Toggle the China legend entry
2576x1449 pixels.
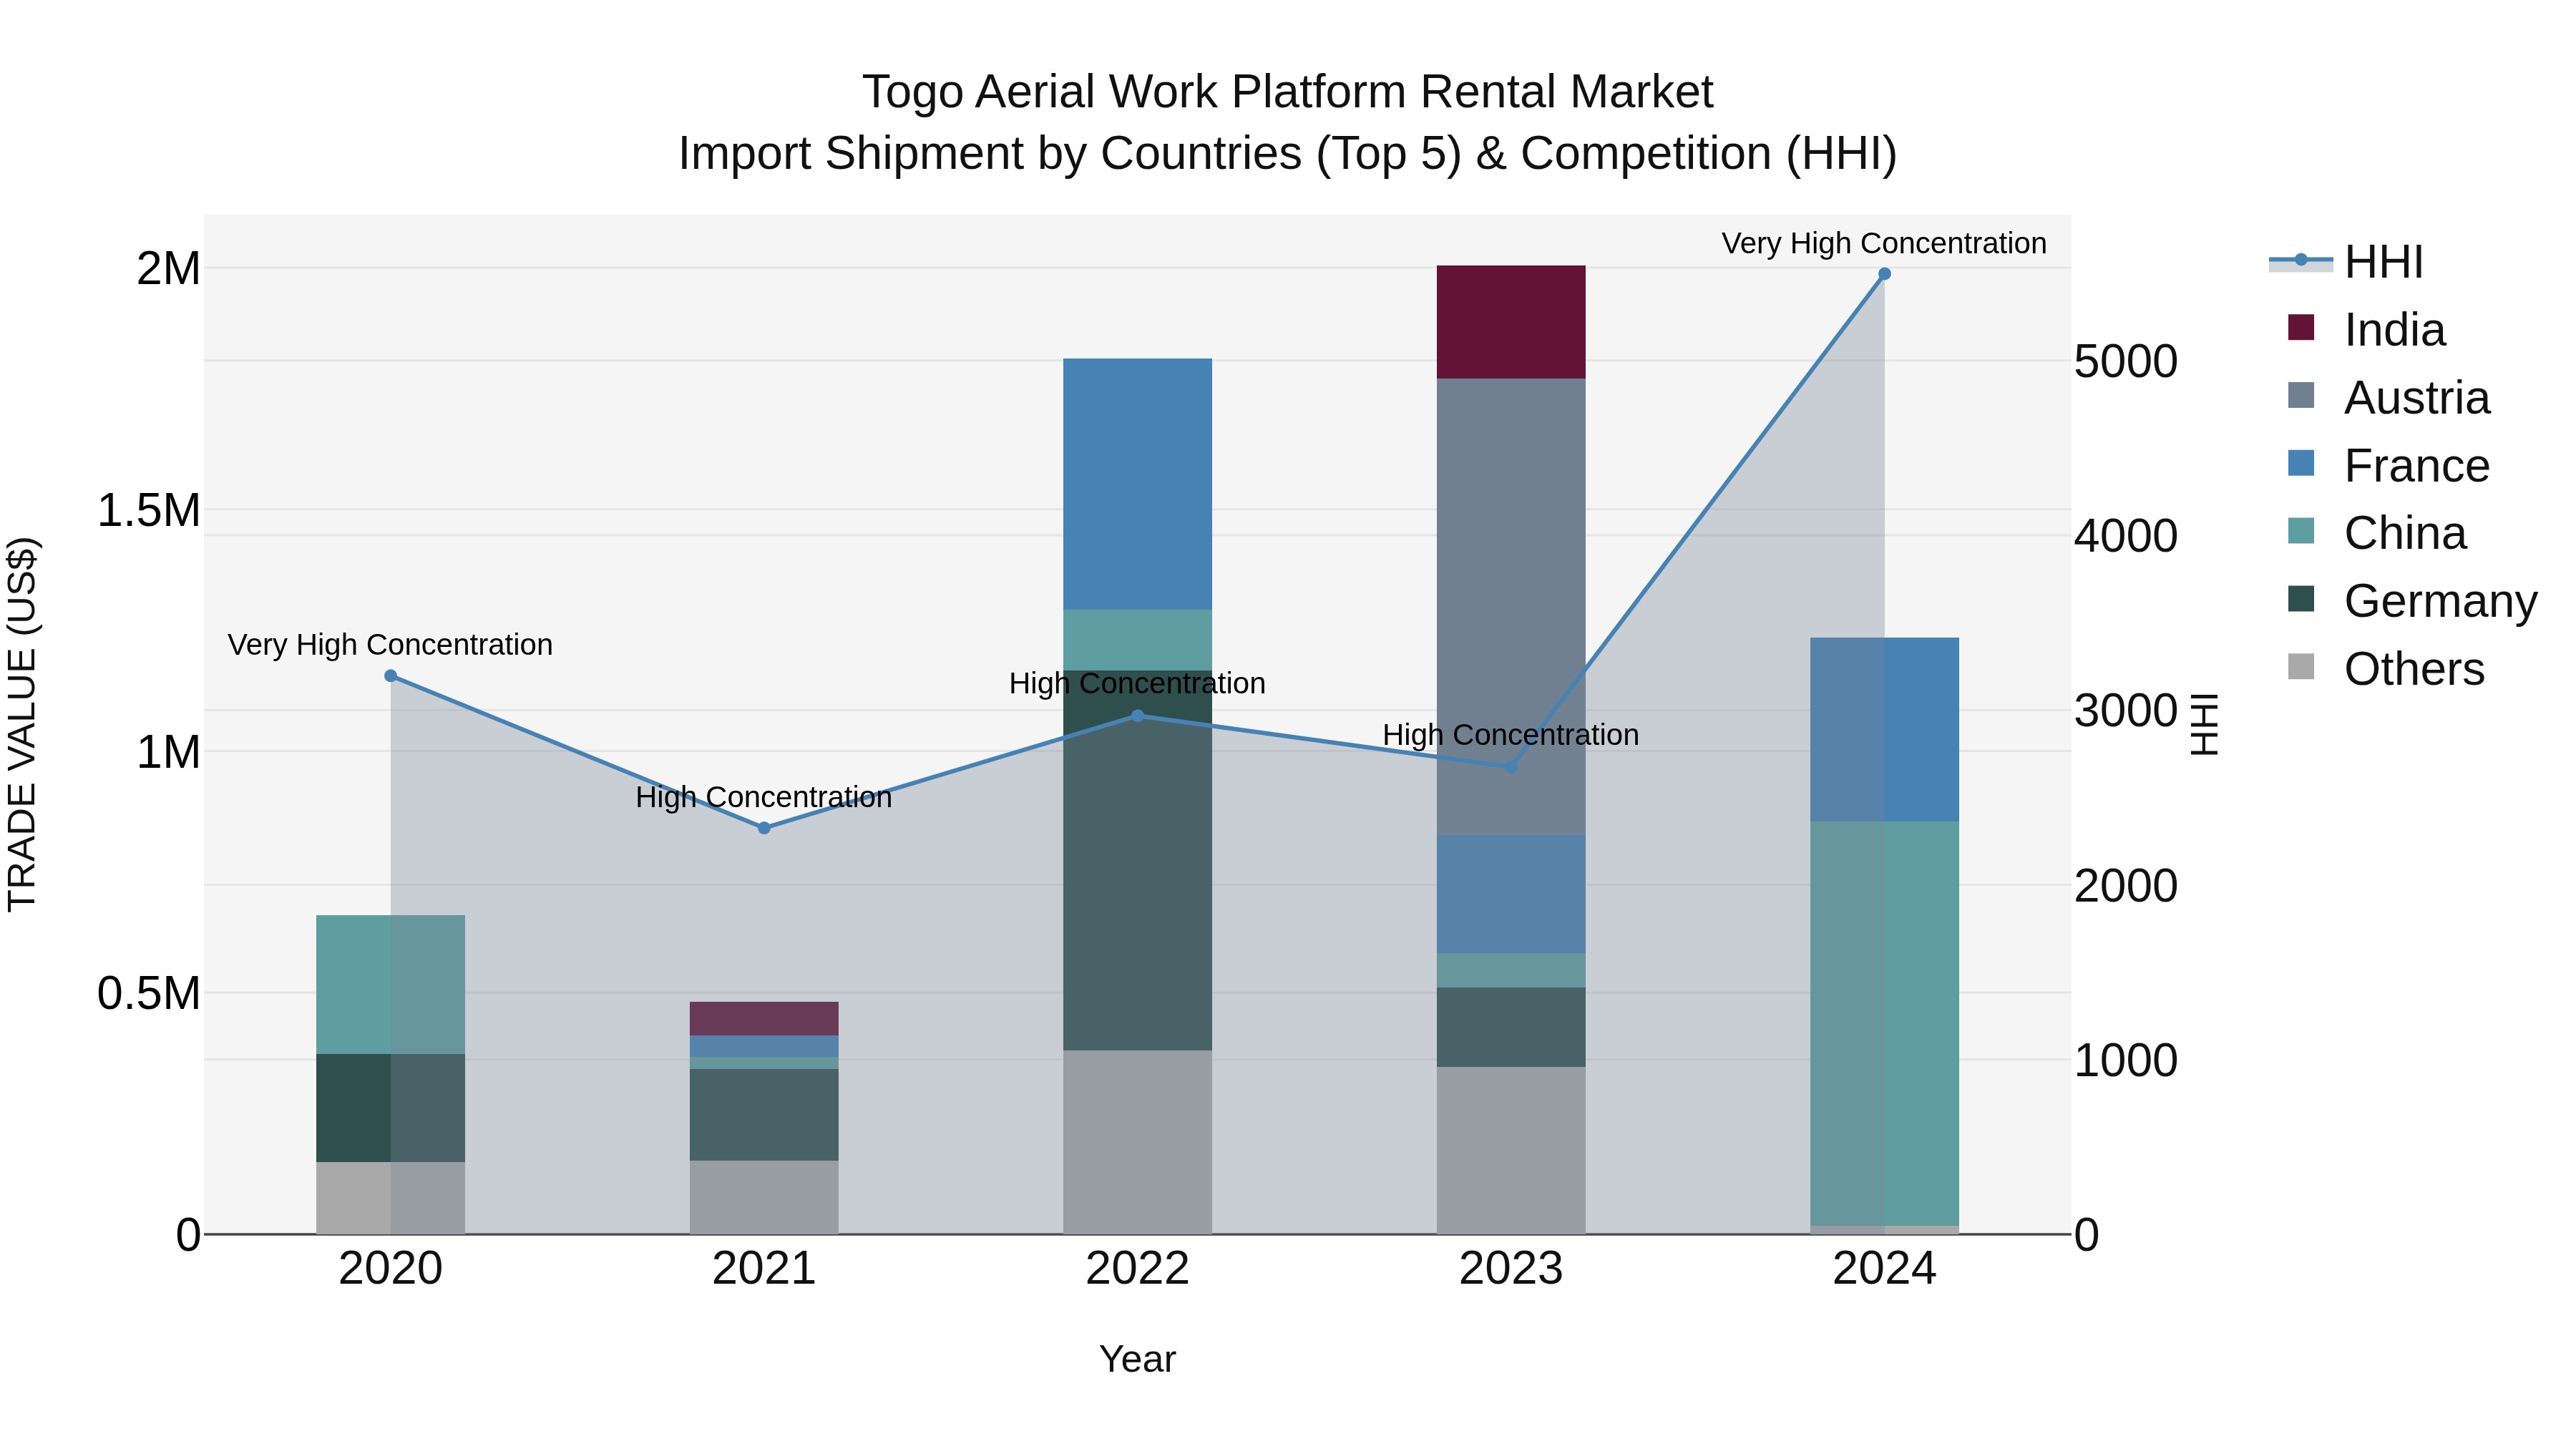pos(2377,533)
